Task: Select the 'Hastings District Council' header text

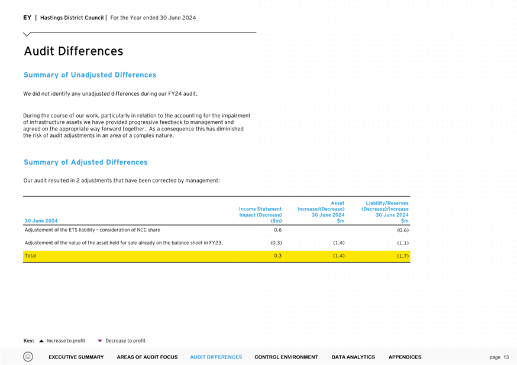Action: click(72, 18)
